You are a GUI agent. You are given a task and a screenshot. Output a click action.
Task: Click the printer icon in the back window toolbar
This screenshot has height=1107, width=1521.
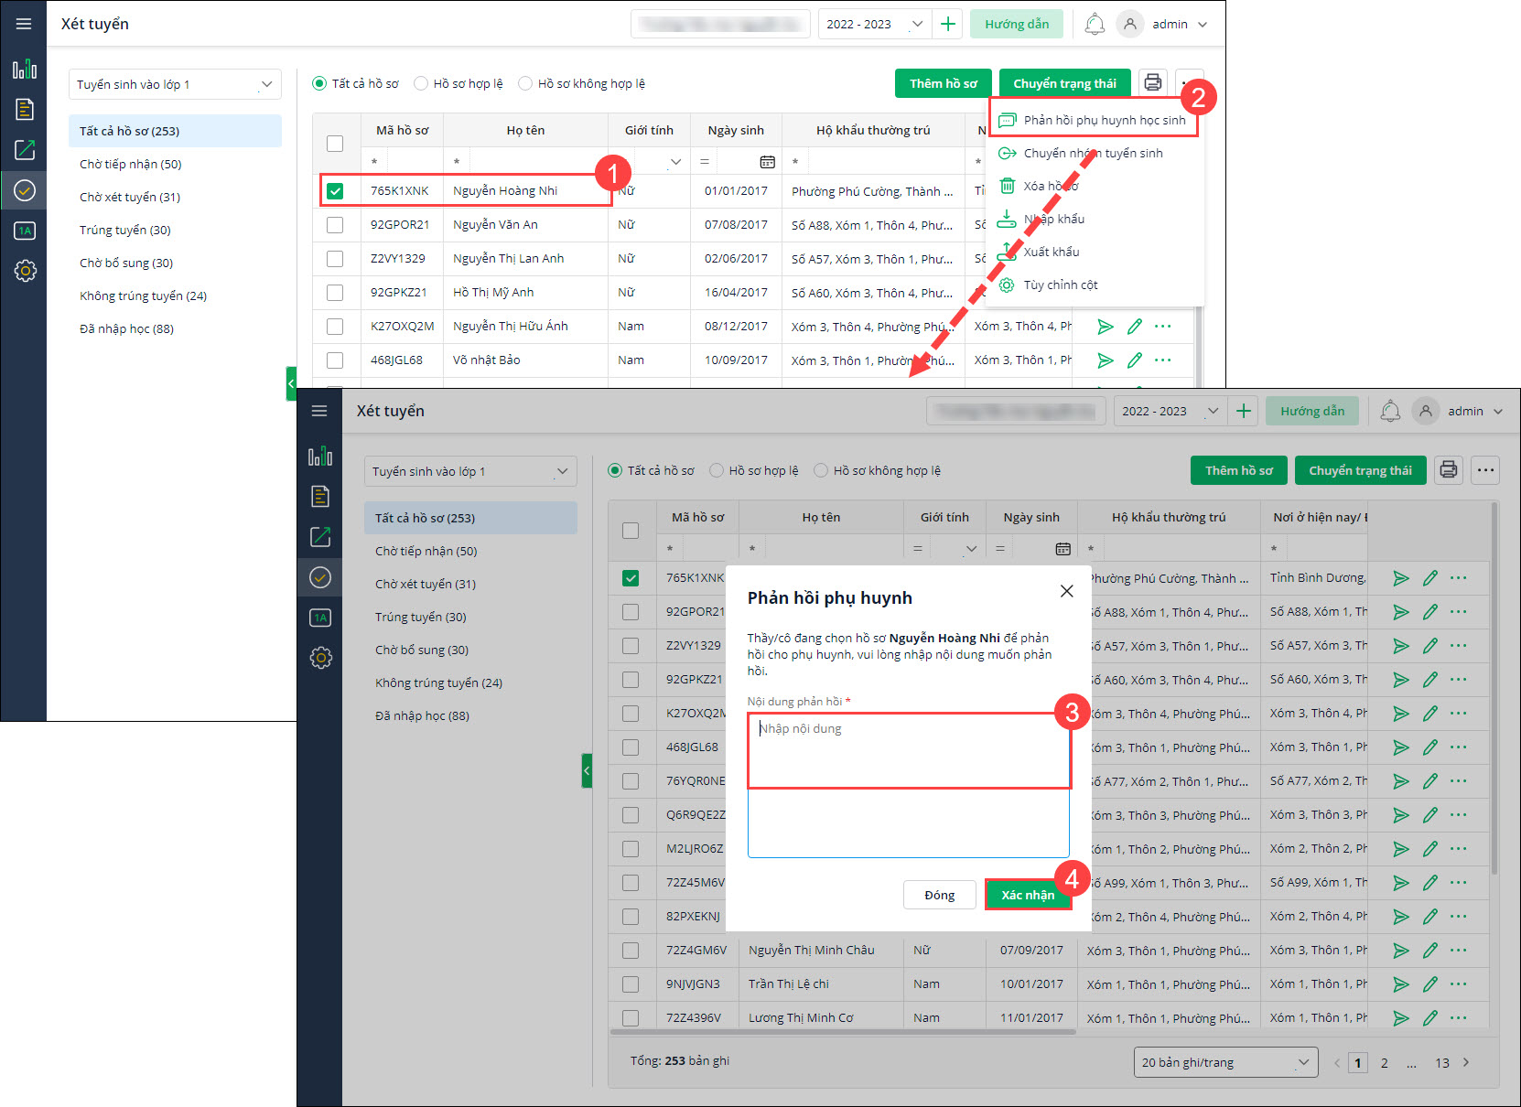tap(1153, 83)
